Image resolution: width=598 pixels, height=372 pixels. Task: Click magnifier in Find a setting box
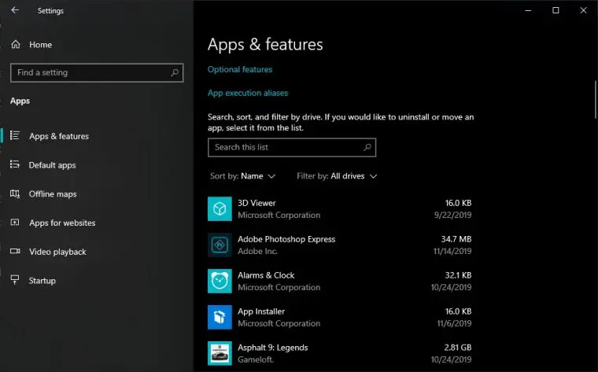coord(175,72)
